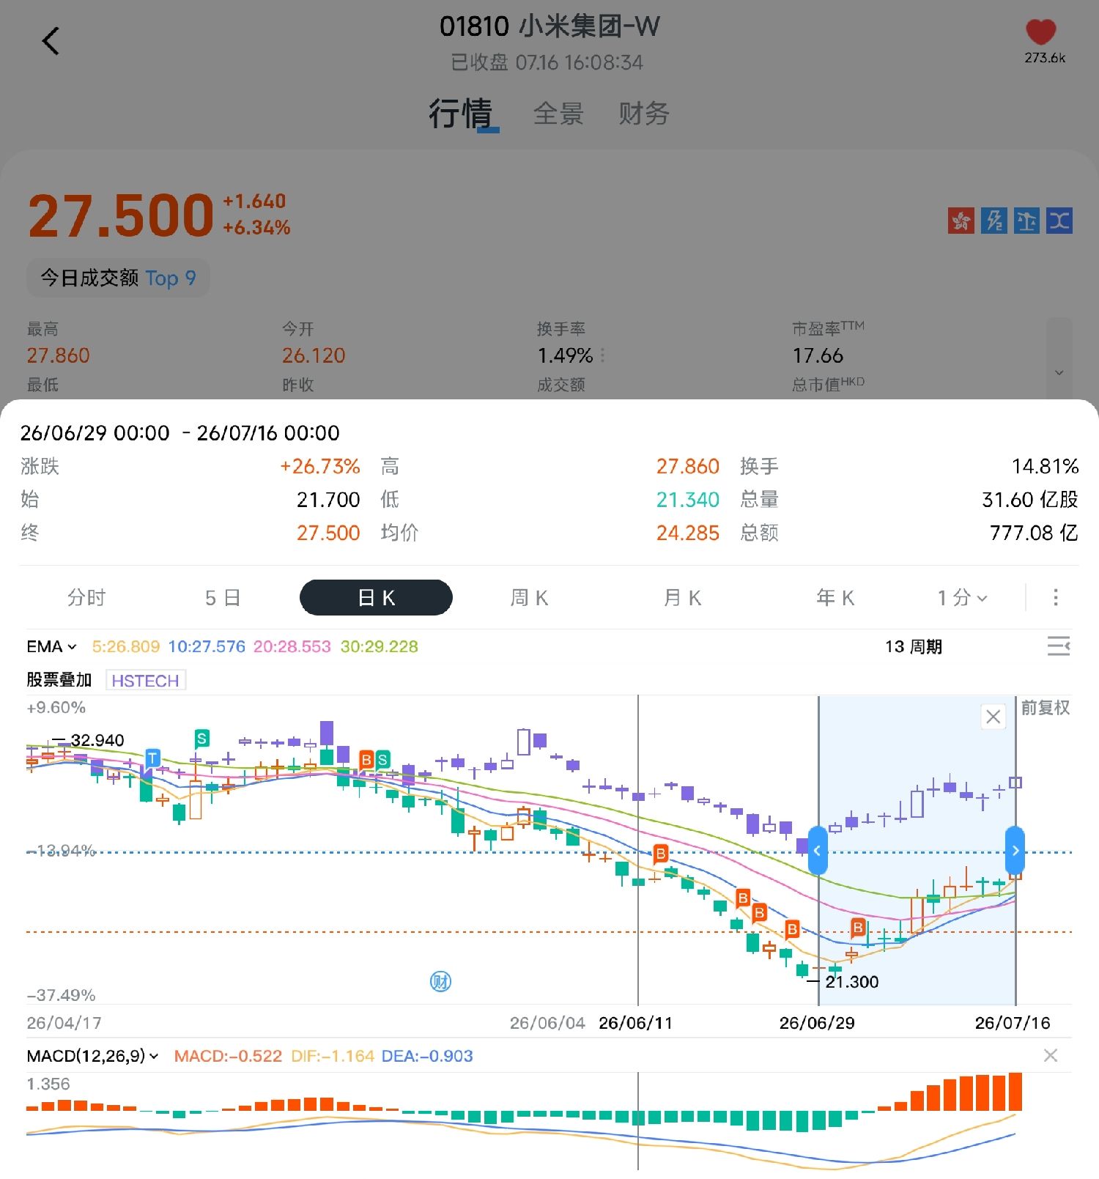Tap the B buy marker near 26/06/11
This screenshot has height=1179, width=1099.
[x=660, y=854]
